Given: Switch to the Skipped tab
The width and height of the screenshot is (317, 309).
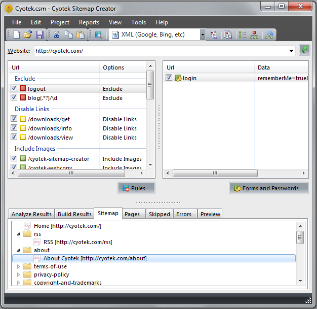Looking at the screenshot, I should point(160,214).
